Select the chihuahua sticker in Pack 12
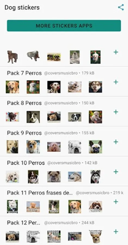This screenshot has width=128, height=245. point(95,236)
